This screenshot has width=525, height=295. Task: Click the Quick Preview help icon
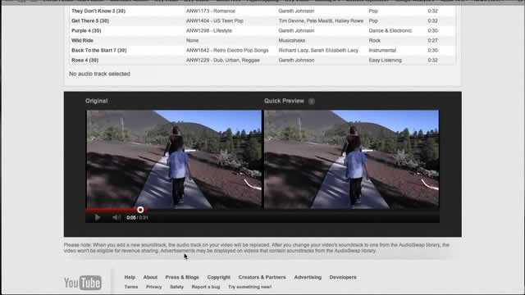point(312,102)
